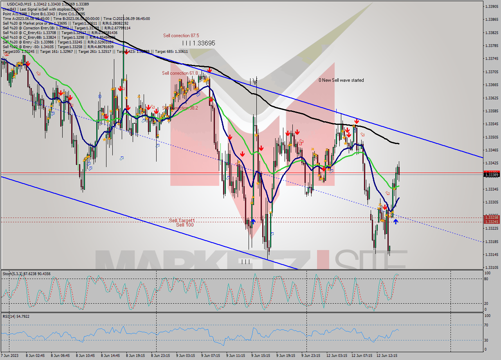Click the 1.33905 price axis label
The image size is (501, 360).
click(x=492, y=7)
